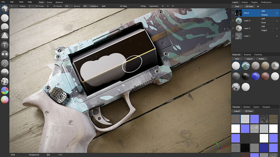Open Decal layer's Shared object dropdown
This screenshot has height=157, width=280.
(267, 15)
